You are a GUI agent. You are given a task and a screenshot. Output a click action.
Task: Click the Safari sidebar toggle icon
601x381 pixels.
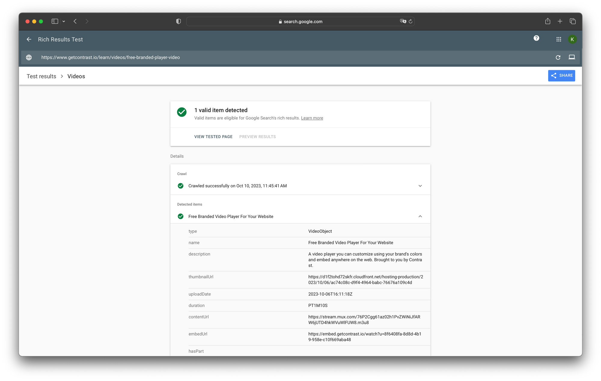click(x=55, y=21)
